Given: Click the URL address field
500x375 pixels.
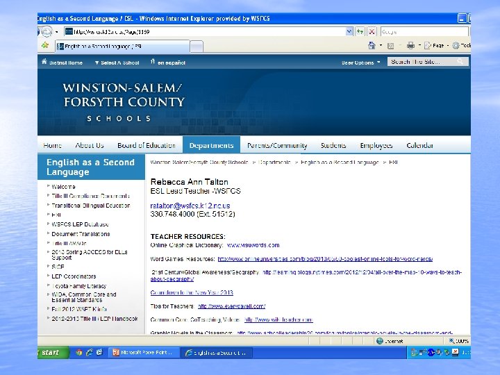Looking at the screenshot, I should coord(205,31).
